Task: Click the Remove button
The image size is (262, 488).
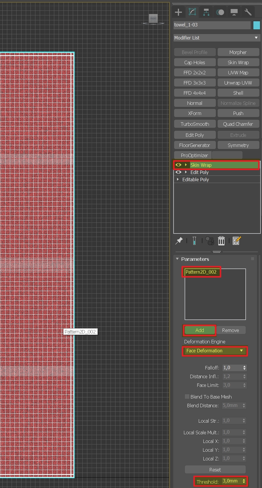Action: click(231, 330)
